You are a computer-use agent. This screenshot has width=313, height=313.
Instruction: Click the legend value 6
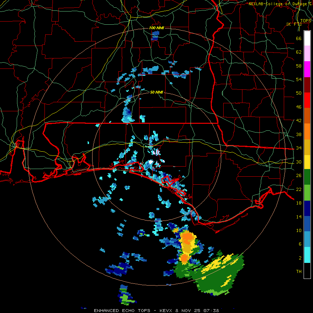tap(300, 244)
